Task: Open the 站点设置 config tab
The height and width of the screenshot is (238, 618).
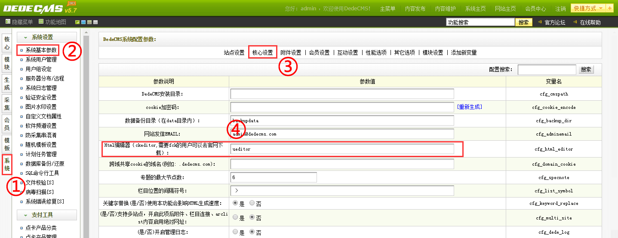Action: coord(234,53)
